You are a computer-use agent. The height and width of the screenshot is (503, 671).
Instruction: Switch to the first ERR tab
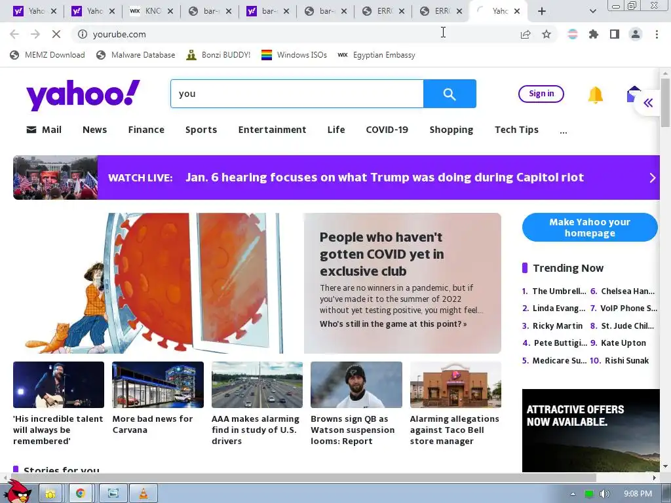coord(383,11)
